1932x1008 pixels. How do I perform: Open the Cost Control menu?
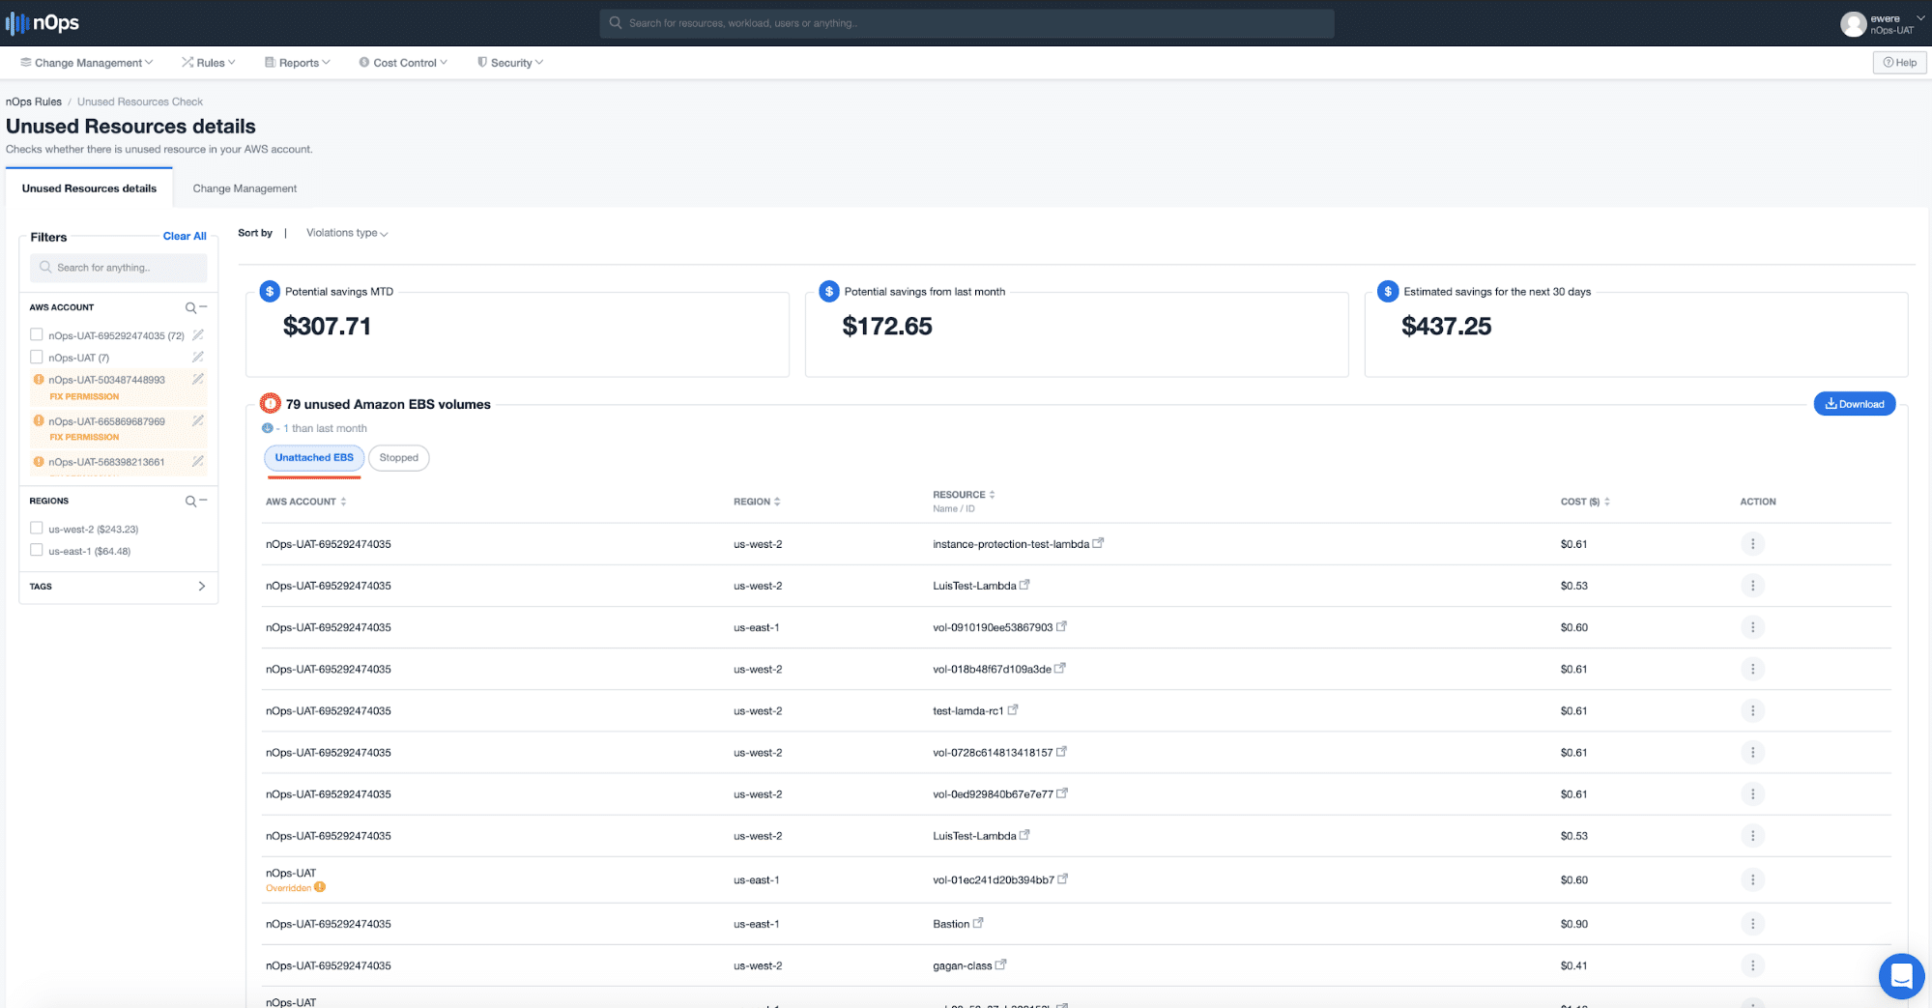(x=404, y=63)
